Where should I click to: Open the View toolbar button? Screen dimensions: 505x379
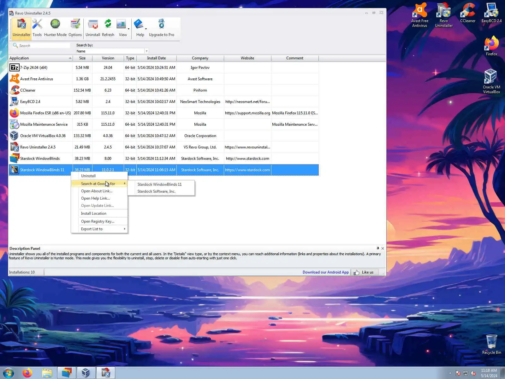tap(123, 28)
